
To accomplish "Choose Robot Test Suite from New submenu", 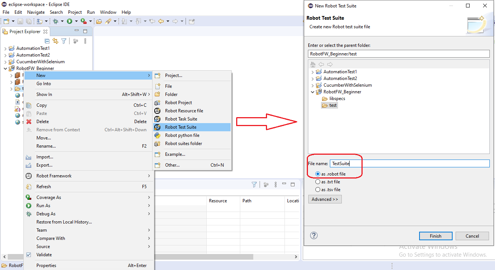I will point(192,127).
